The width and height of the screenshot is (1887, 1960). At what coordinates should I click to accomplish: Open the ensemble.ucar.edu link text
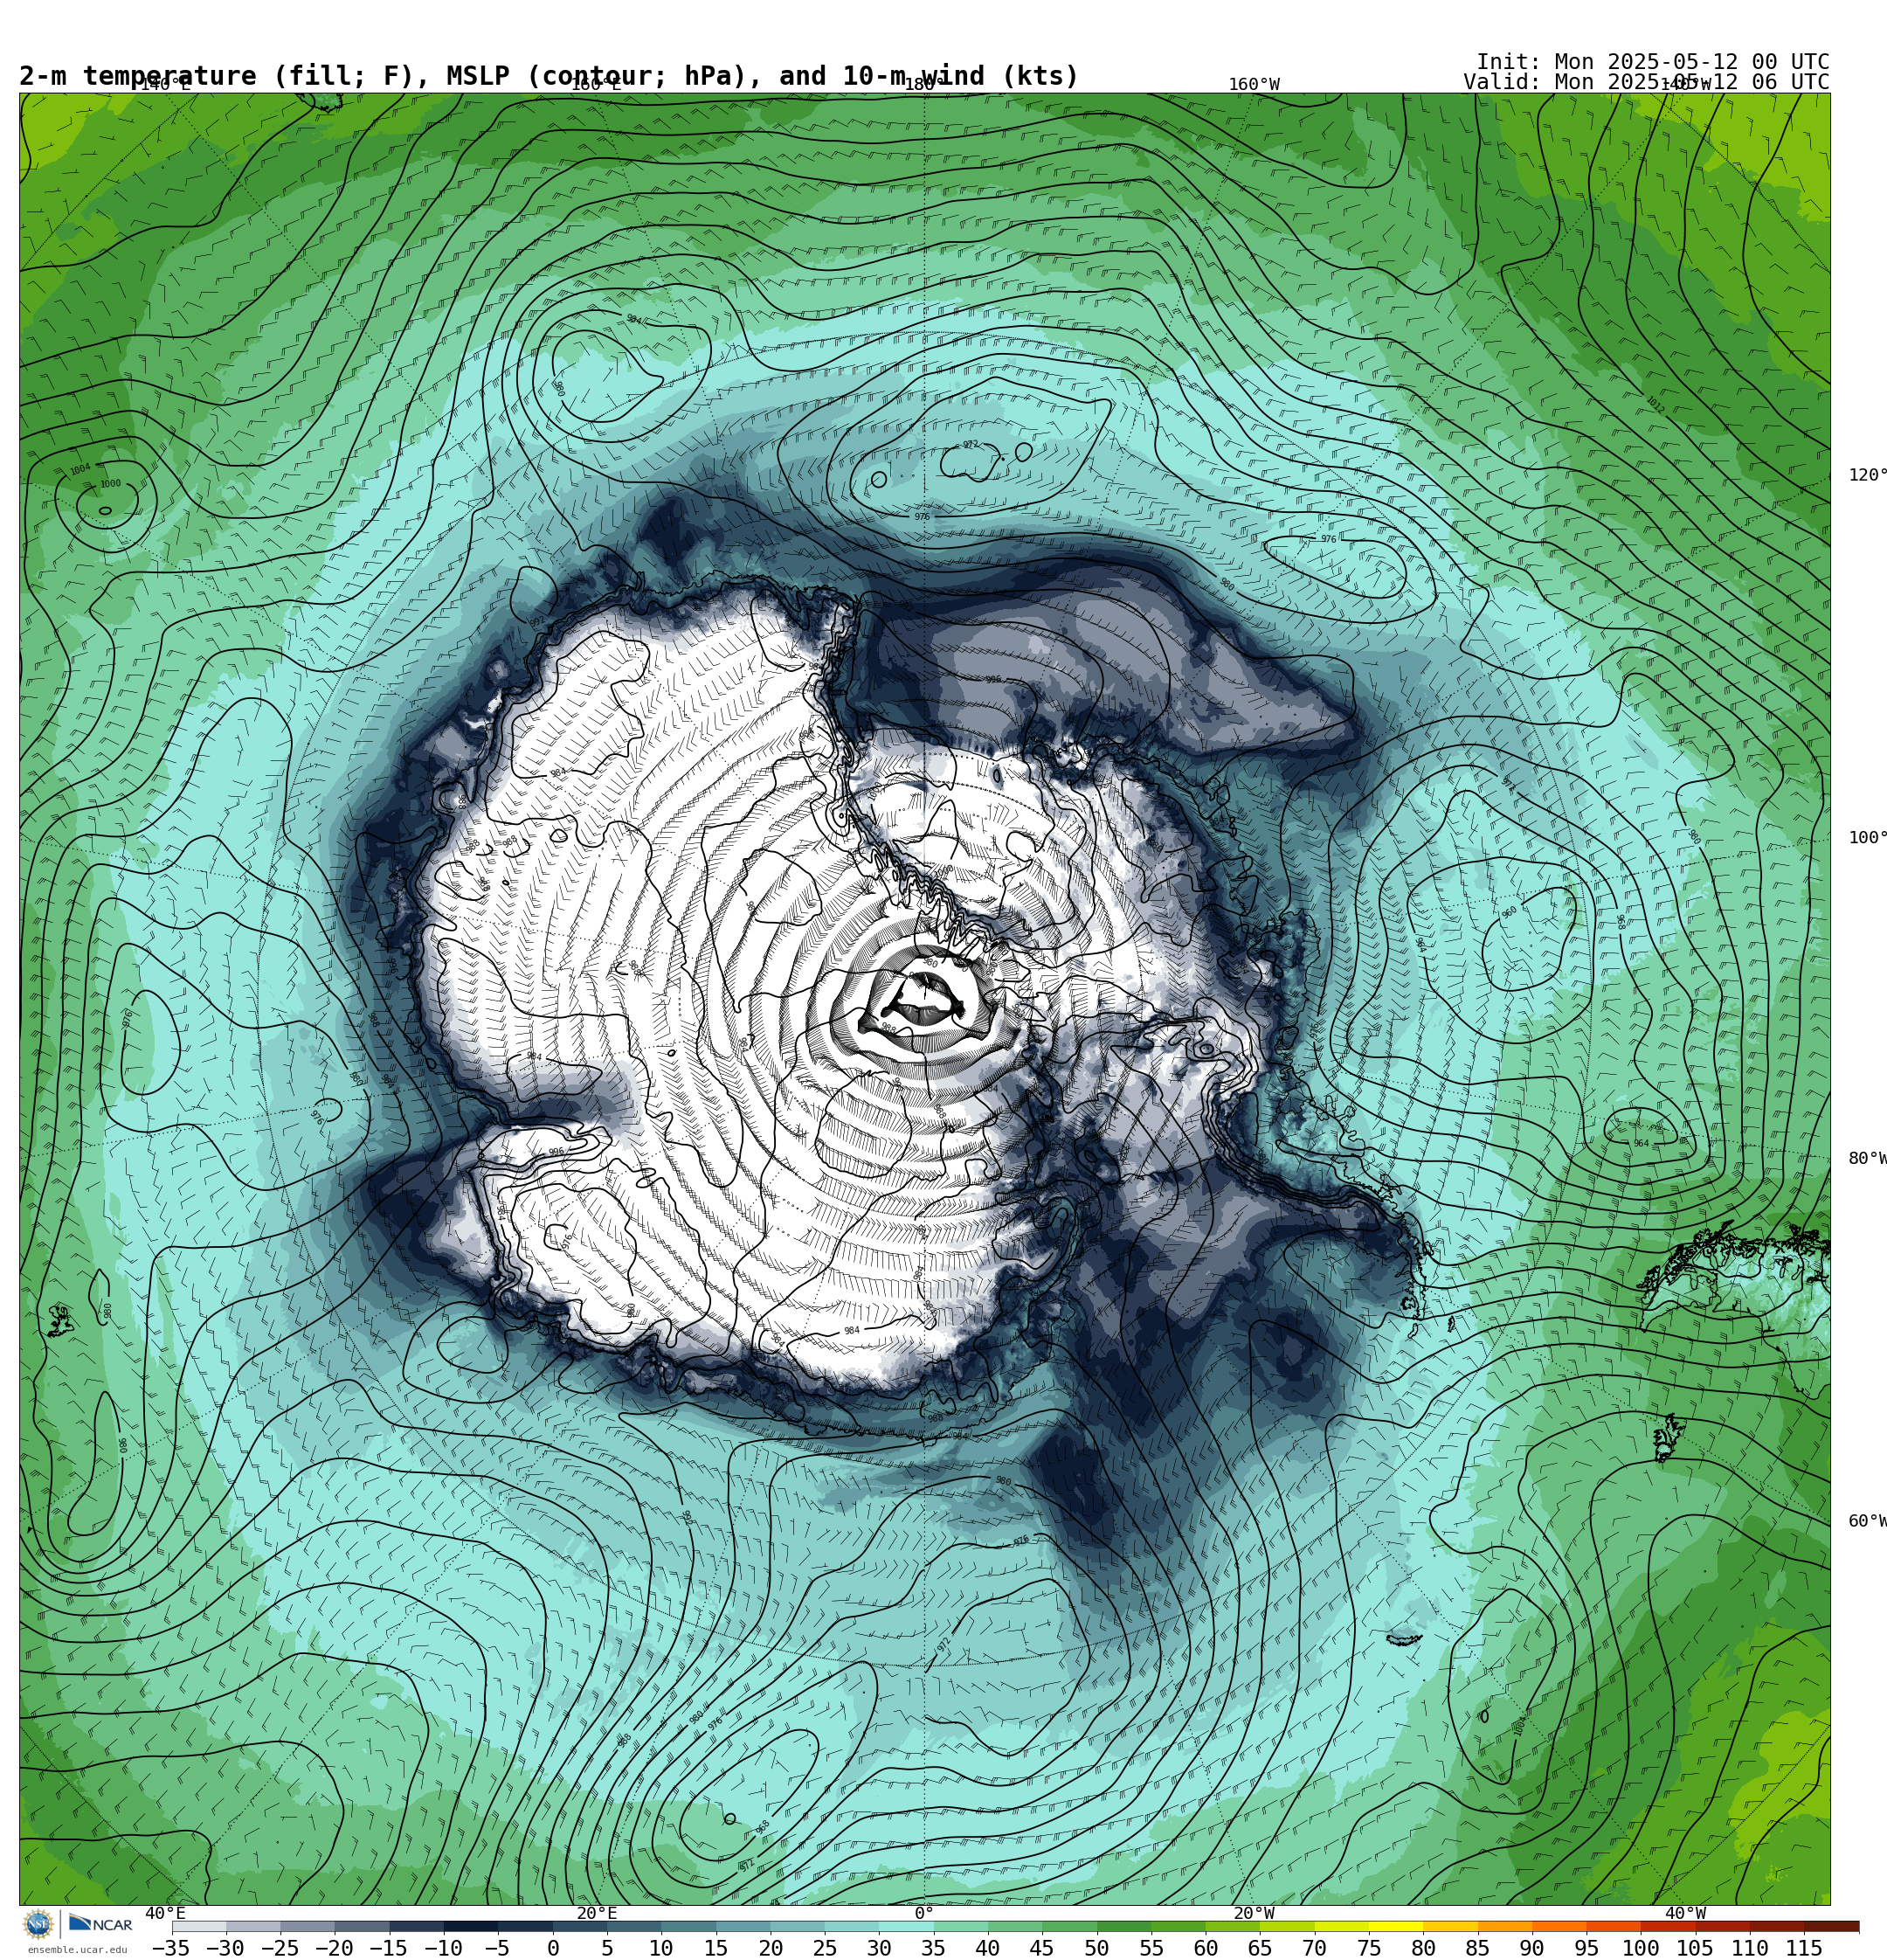click(77, 1949)
